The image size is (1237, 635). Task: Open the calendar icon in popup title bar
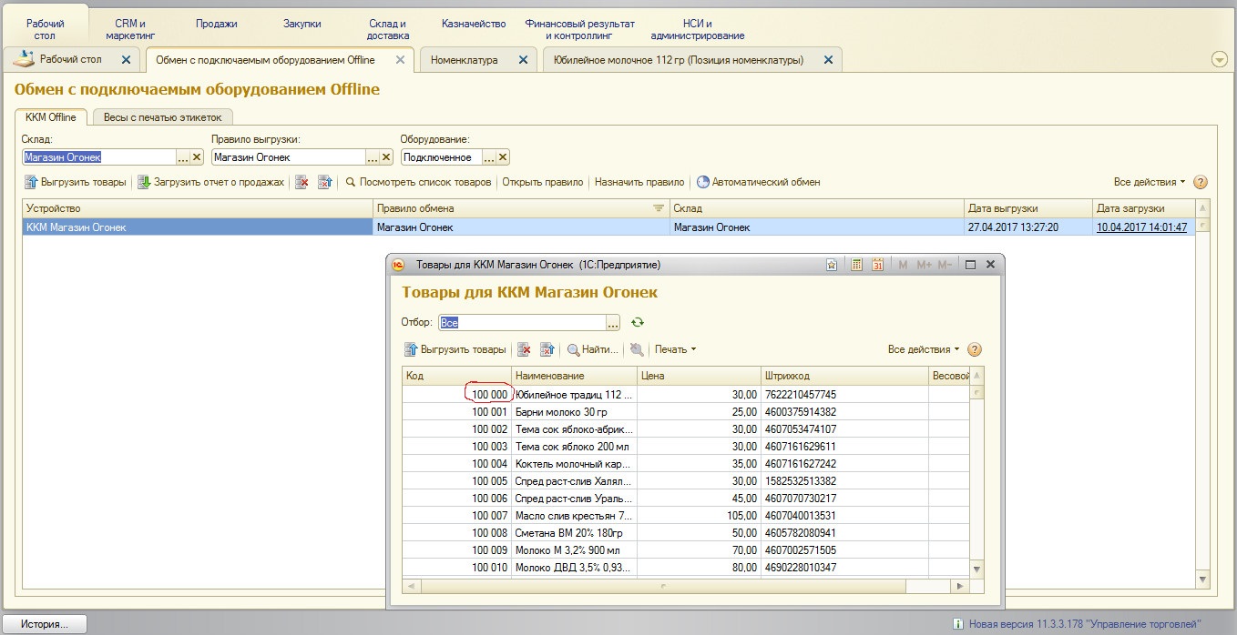point(877,265)
